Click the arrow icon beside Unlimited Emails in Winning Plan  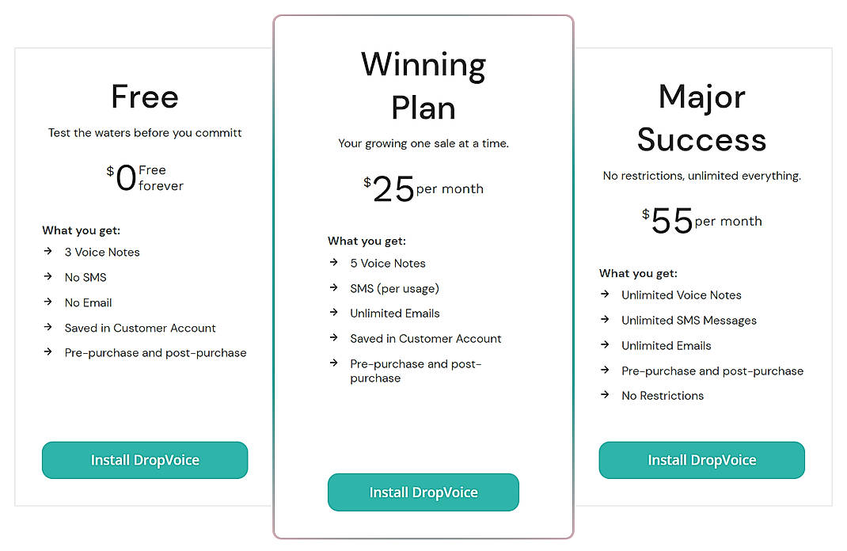click(x=333, y=313)
